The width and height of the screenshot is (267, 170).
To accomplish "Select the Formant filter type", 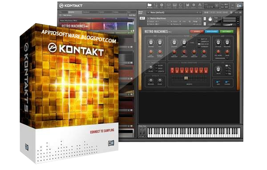I will click(x=199, y=46).
